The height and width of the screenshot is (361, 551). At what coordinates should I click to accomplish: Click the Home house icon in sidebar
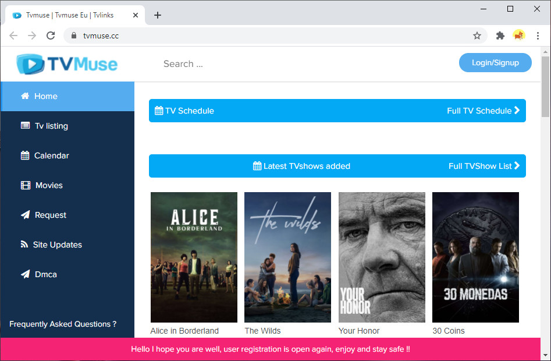[25, 96]
